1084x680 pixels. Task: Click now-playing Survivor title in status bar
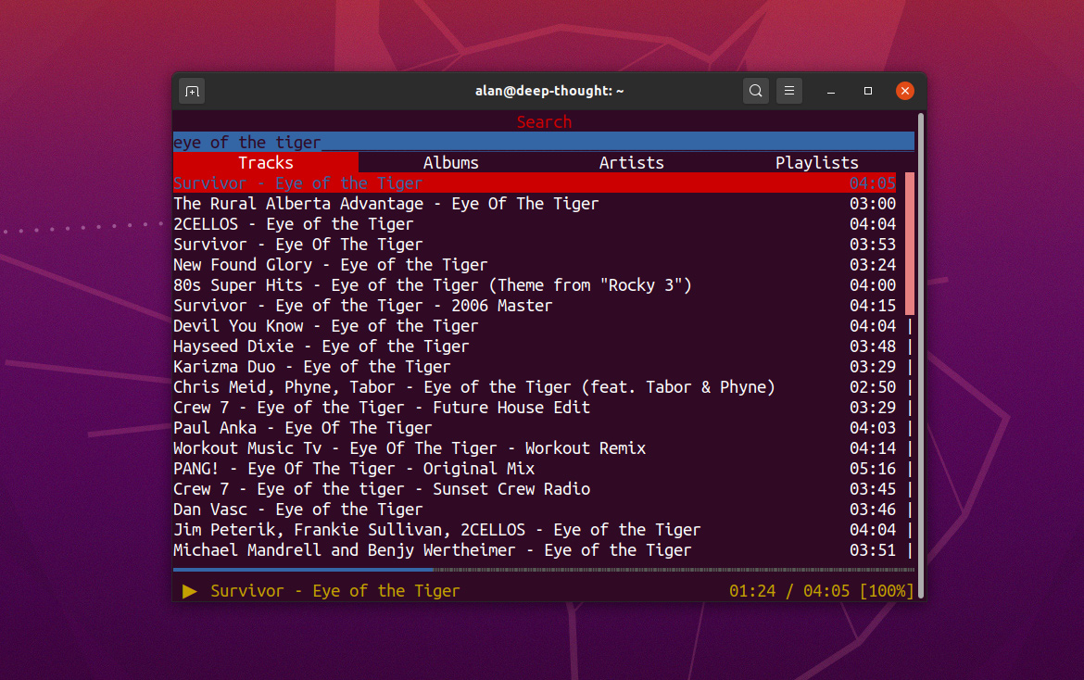click(x=334, y=591)
